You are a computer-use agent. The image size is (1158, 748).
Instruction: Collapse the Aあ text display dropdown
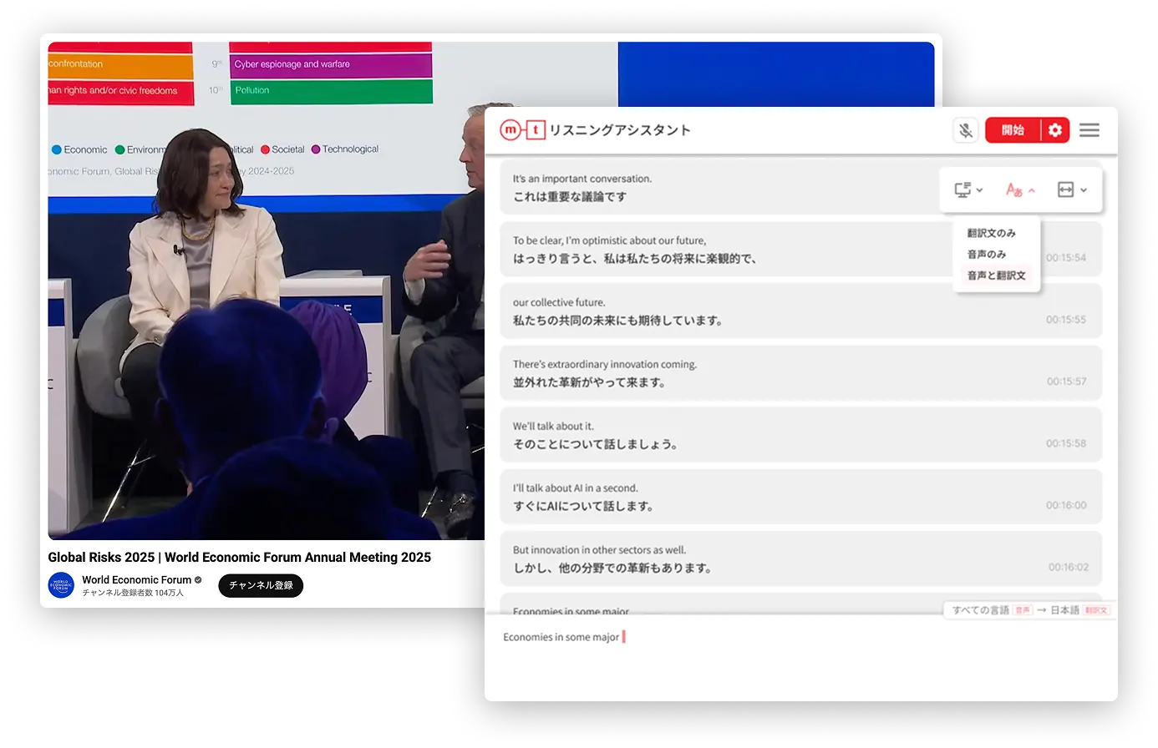click(1020, 190)
